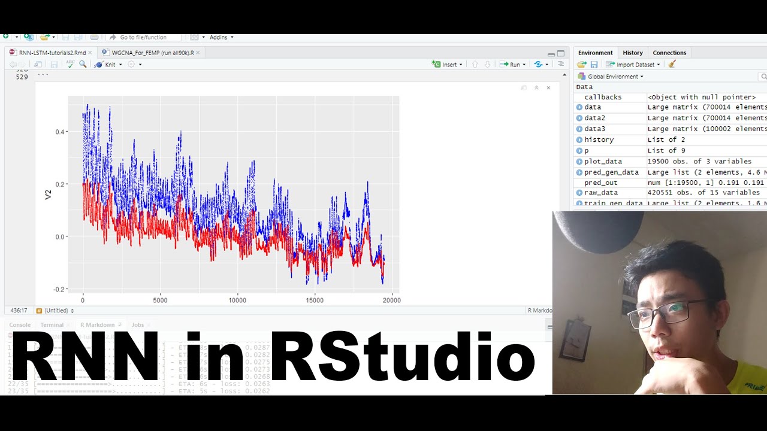This screenshot has width=767, height=431.
Task: Expand the data2 object in Environment
Action: click(x=579, y=118)
